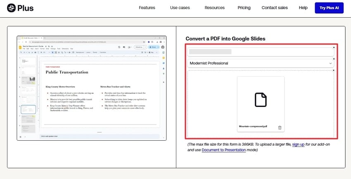
Task: Open the Features menu
Action: (147, 8)
